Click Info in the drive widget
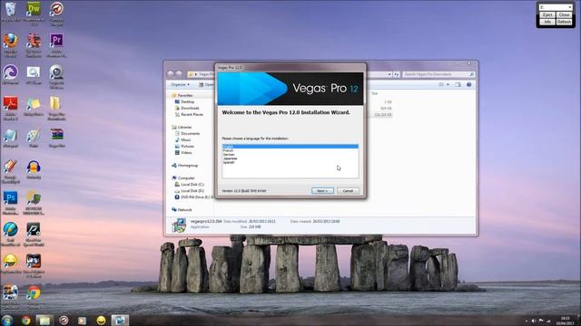581x326 pixels. point(547,22)
